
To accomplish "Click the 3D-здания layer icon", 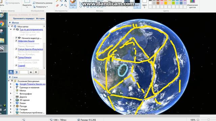I will click(17, 100).
